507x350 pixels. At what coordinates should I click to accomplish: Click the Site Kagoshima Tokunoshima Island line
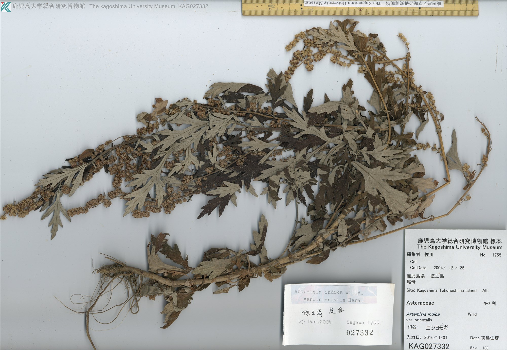[441, 290]
